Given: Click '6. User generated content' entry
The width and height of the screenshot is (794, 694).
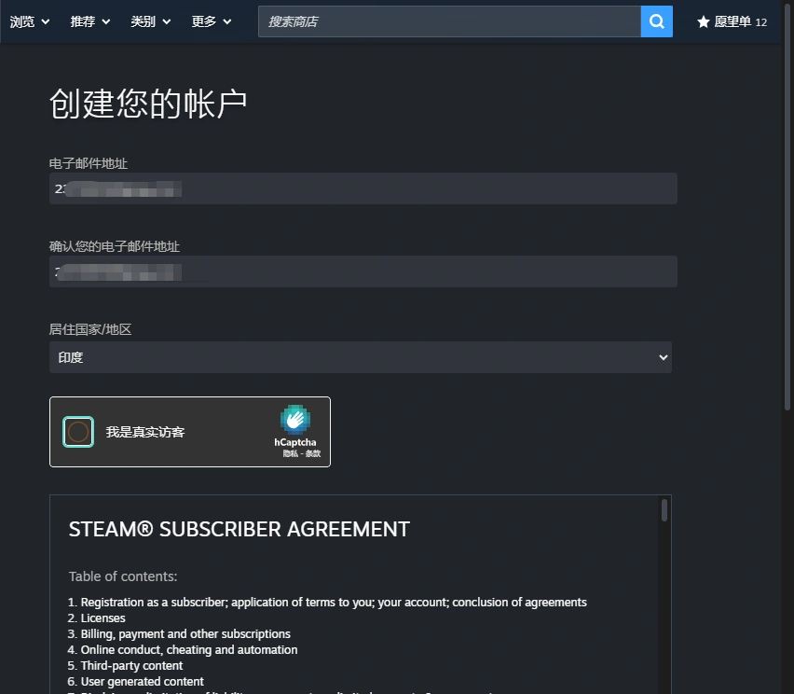Looking at the screenshot, I should pyautogui.click(x=135, y=681).
